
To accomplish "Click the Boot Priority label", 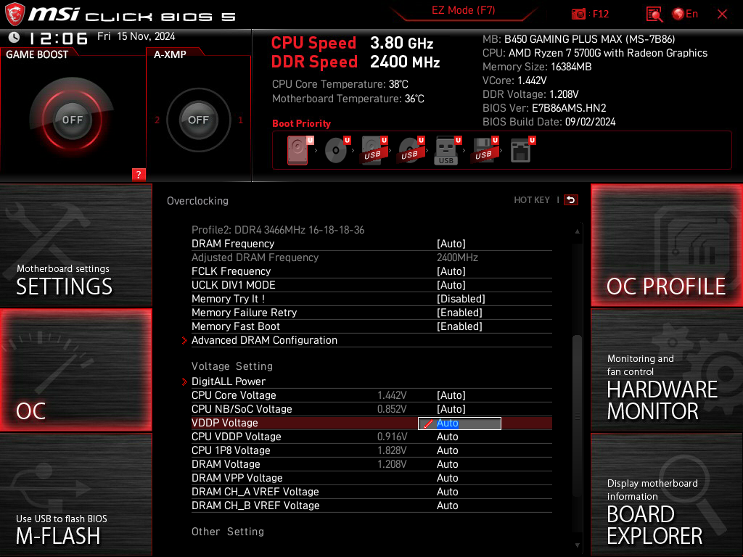I will (301, 123).
